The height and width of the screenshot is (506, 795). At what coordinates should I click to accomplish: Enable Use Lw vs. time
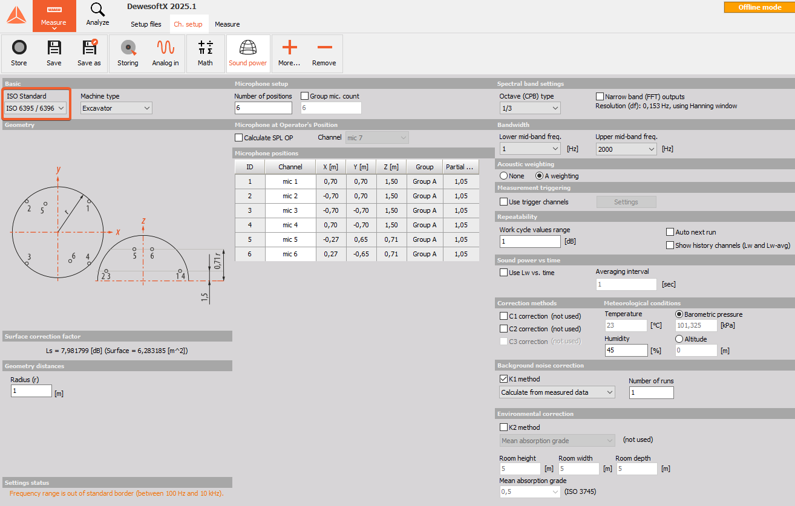pos(503,273)
